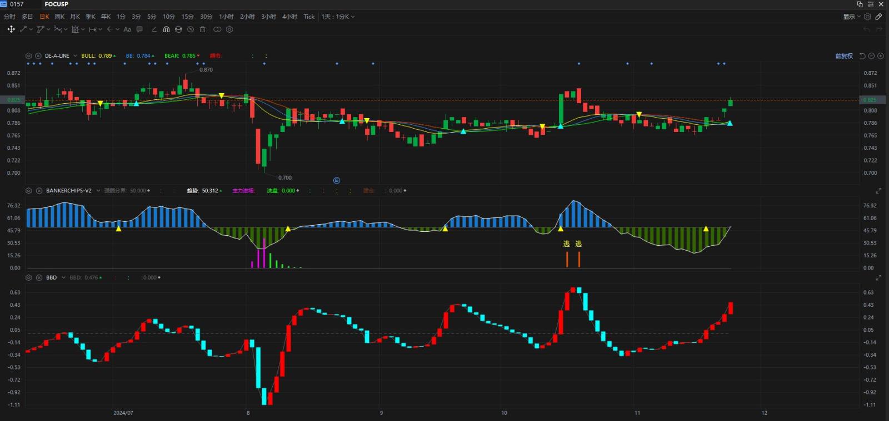Open the arrow tool options chevron
Screen dimensions: 889x421
tap(118, 29)
